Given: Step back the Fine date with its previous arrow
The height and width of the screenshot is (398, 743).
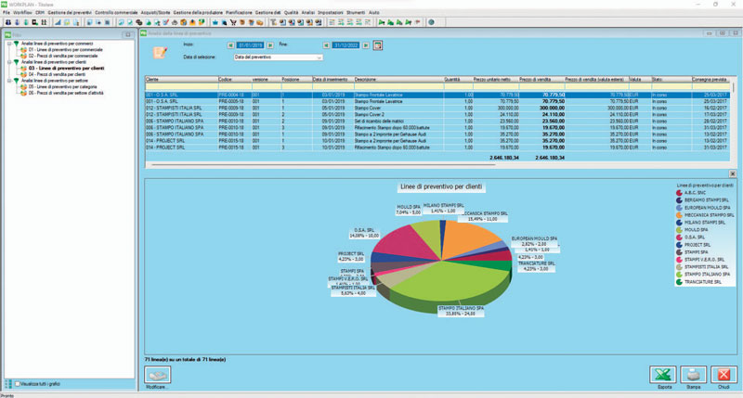Looking at the screenshot, I should coord(326,45).
